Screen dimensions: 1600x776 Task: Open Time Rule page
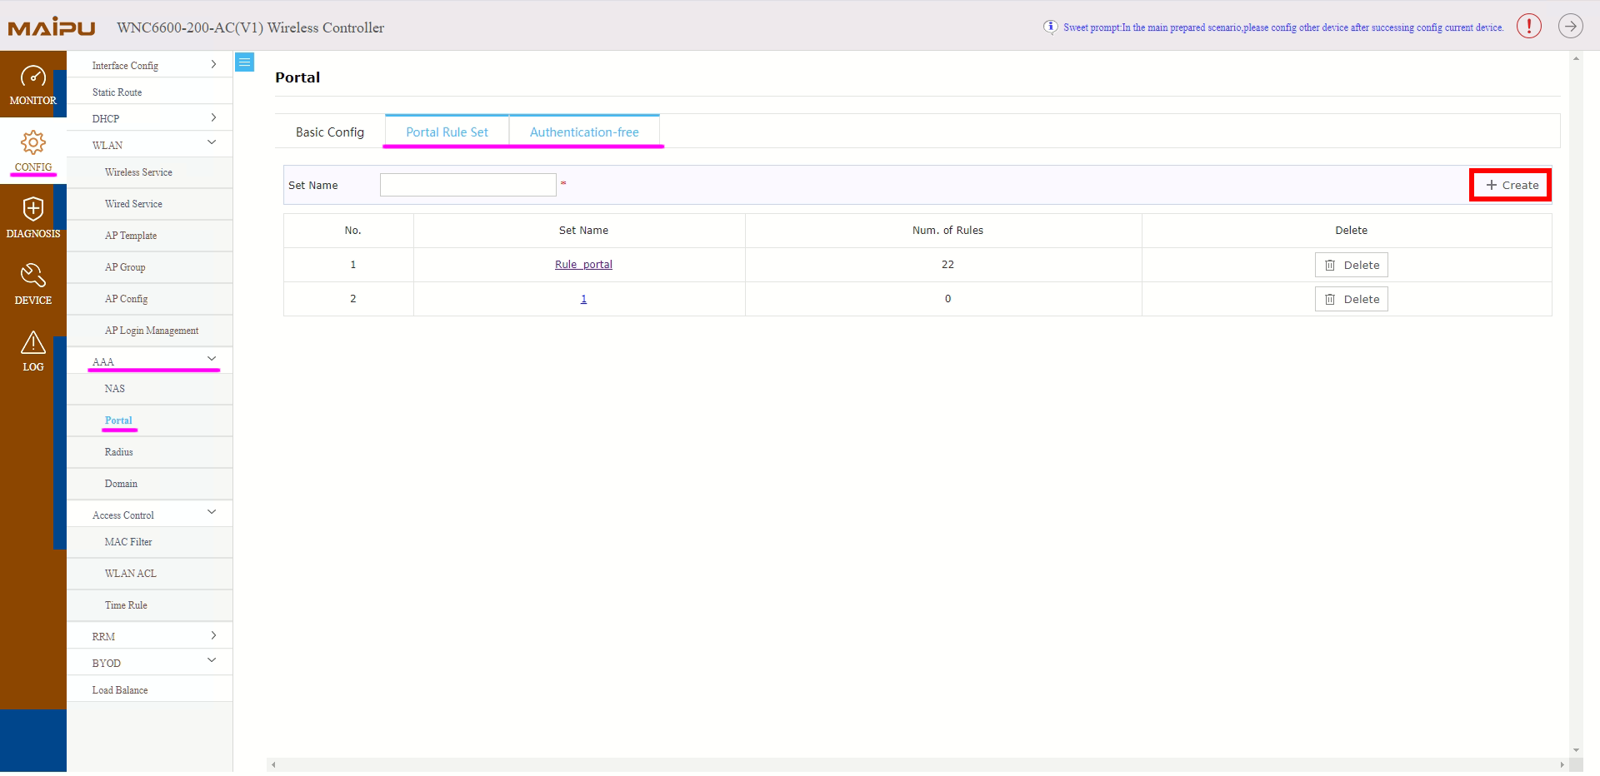point(126,605)
